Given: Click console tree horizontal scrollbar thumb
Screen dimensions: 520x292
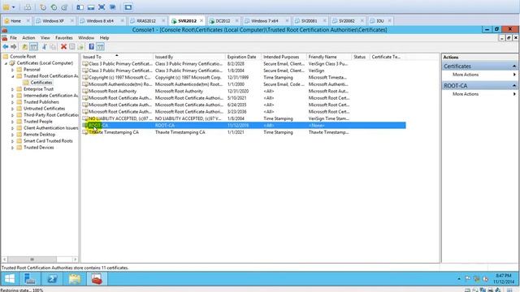Looking at the screenshot, I should (32, 260).
